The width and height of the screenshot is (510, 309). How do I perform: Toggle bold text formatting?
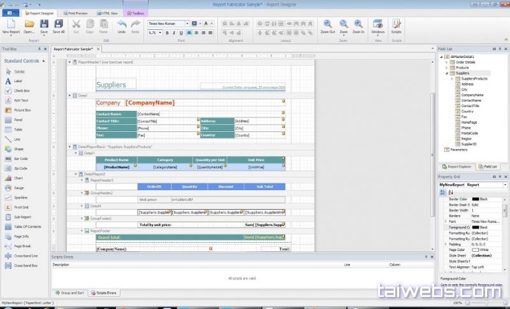(166, 32)
